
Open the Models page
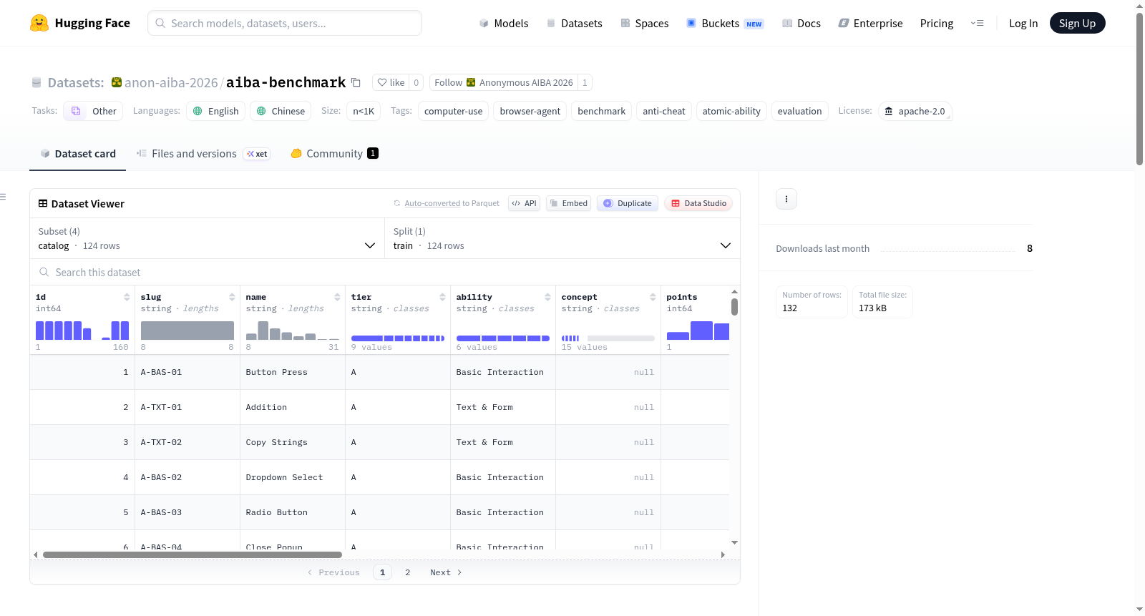coord(504,23)
